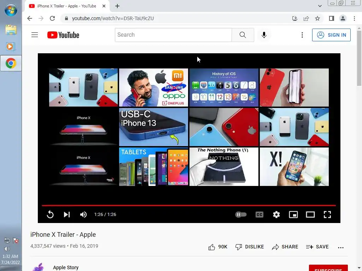This screenshot has width=362, height=271.
Task: Enter full screen mode
Action: coord(327,215)
